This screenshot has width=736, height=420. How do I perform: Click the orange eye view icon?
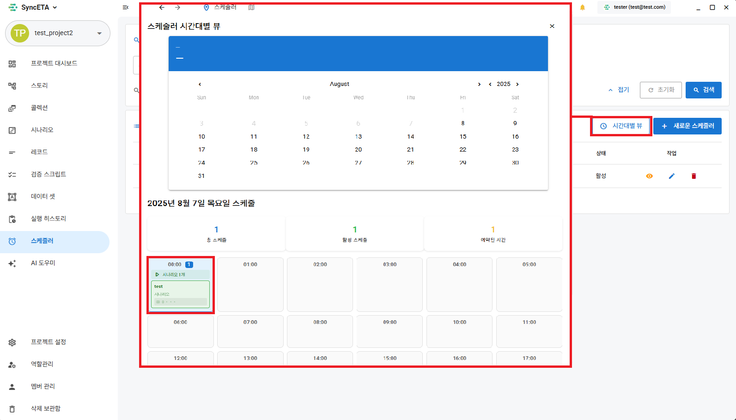click(649, 176)
